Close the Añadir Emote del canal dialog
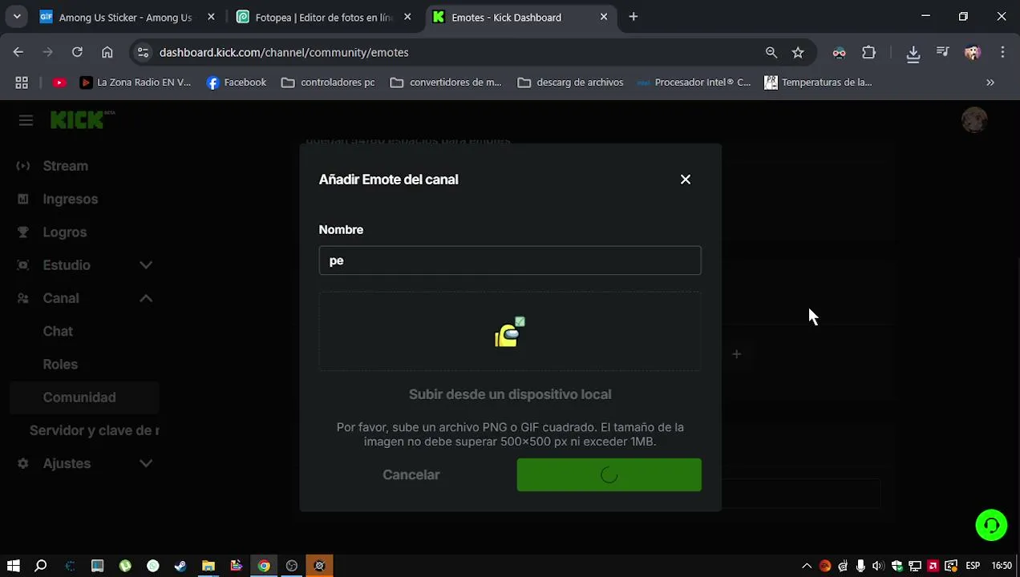The image size is (1020, 577). pos(685,180)
